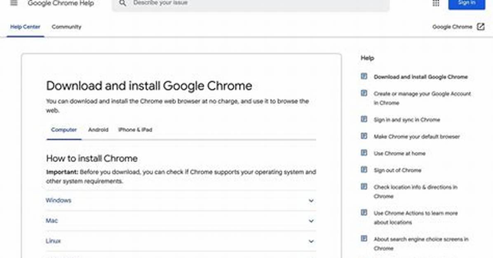
Task: Switch to the Help Center tab
Action: point(25,27)
